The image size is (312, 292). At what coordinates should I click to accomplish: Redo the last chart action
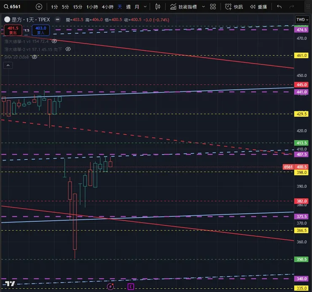pos(291,7)
